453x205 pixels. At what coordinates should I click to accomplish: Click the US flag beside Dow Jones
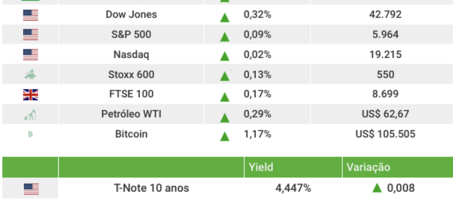pyautogui.click(x=30, y=15)
